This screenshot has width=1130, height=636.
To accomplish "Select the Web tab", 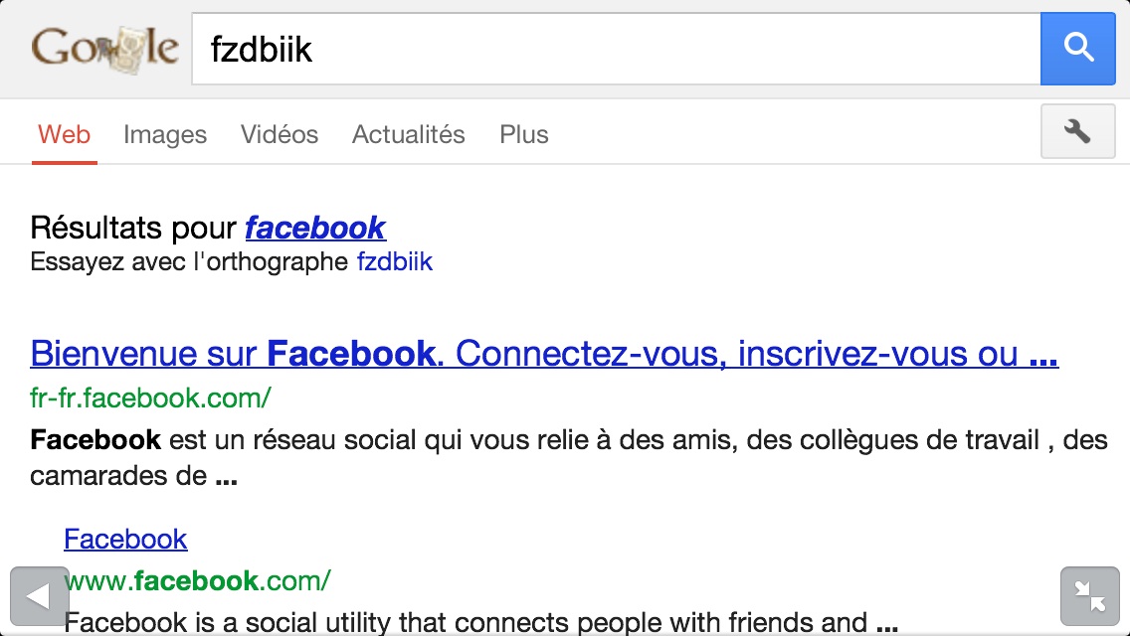I will coord(64,134).
